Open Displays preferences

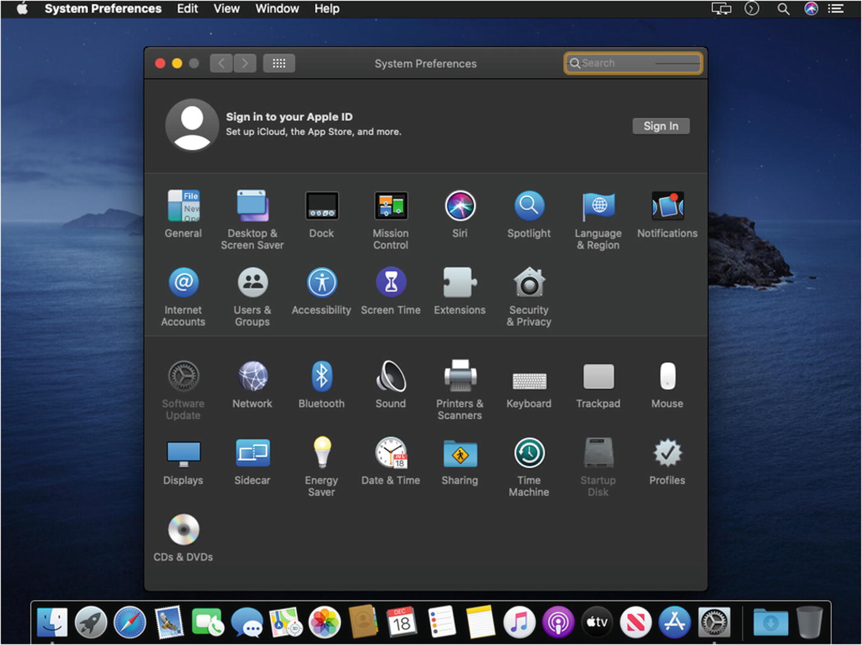click(183, 453)
